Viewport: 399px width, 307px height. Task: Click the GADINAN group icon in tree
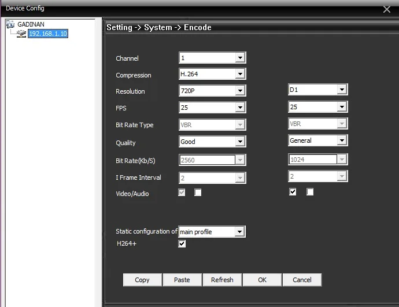pos(10,24)
